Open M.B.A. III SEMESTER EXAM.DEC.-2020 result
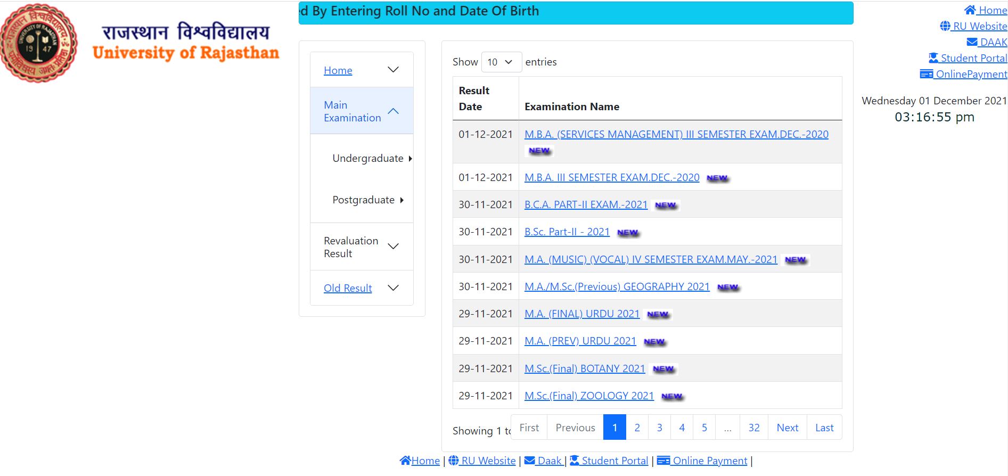The width and height of the screenshot is (1008, 476). (x=612, y=177)
